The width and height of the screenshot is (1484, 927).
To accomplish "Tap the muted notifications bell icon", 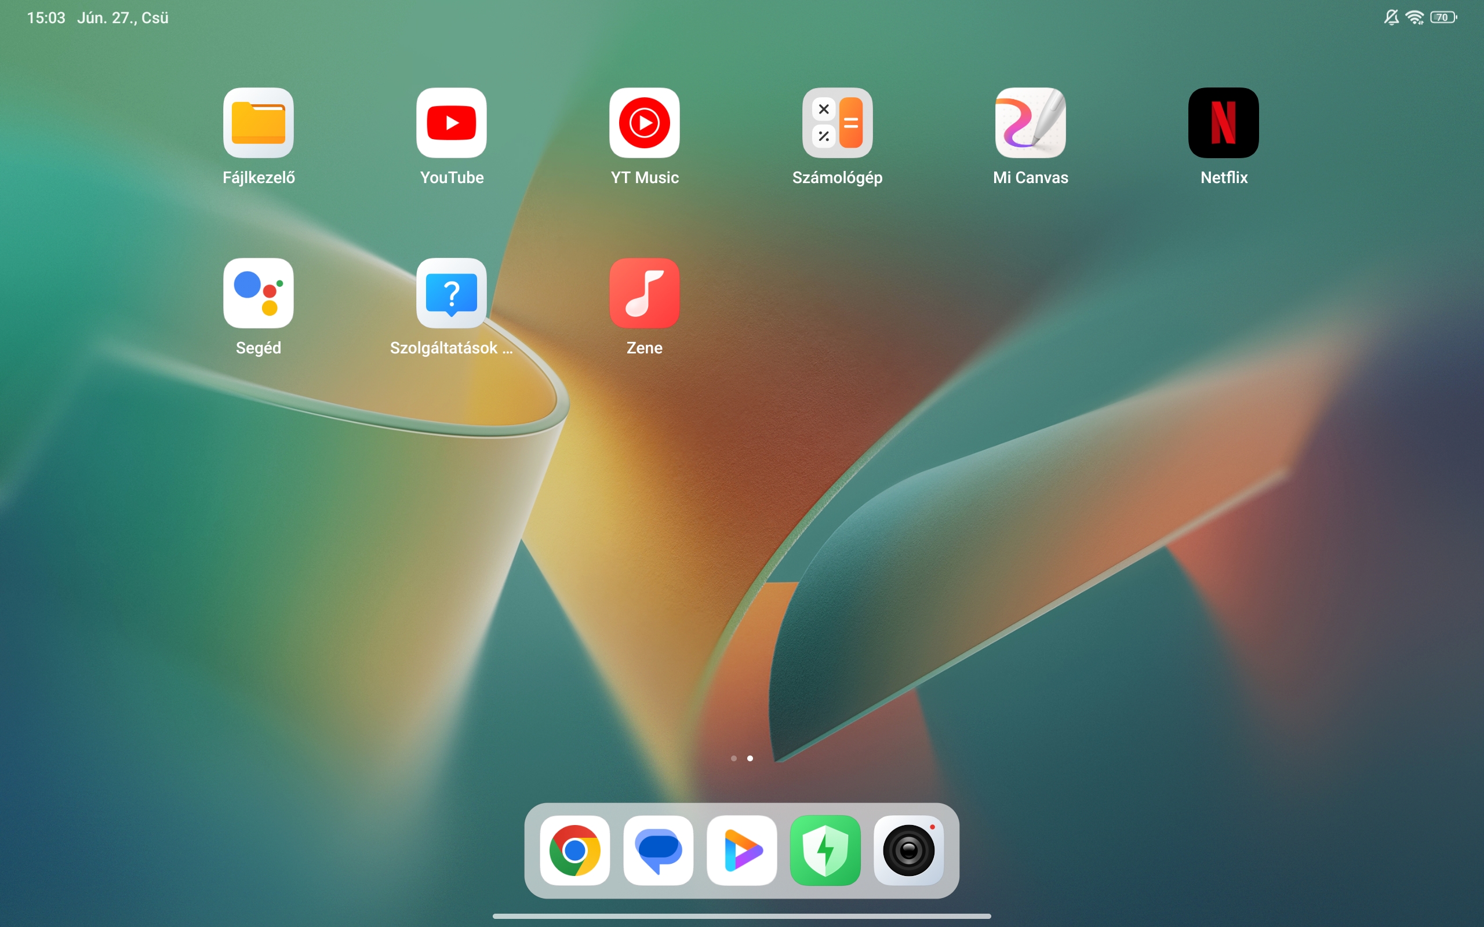I will coord(1391,17).
